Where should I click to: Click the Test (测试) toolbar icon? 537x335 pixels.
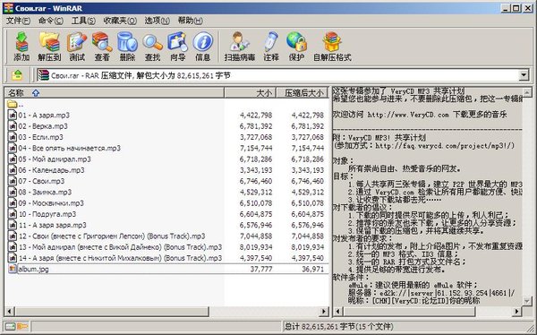coord(77,47)
